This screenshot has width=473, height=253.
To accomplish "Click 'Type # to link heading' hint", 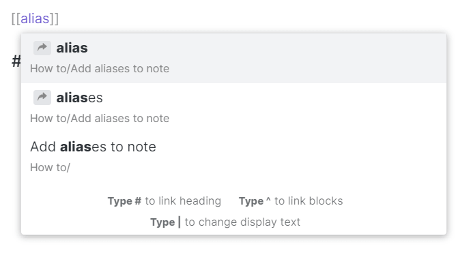I will click(x=164, y=201).
